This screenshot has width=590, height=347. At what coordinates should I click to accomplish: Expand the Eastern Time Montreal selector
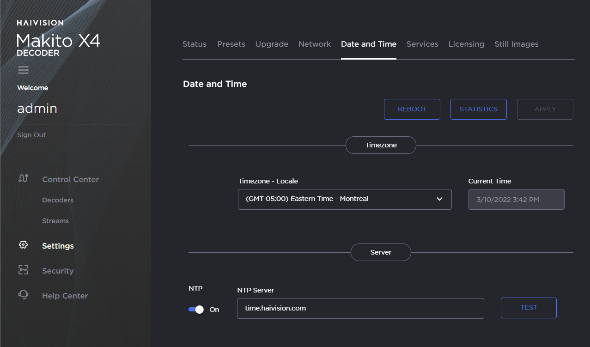344,199
